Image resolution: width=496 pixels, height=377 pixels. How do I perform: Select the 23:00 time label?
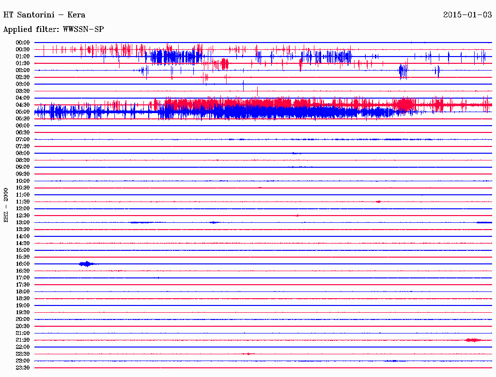(23, 361)
